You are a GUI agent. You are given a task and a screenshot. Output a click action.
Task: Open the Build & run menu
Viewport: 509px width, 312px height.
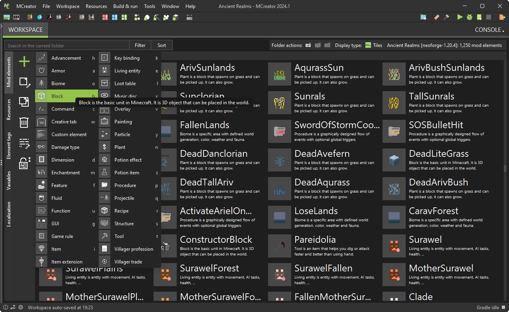point(125,6)
